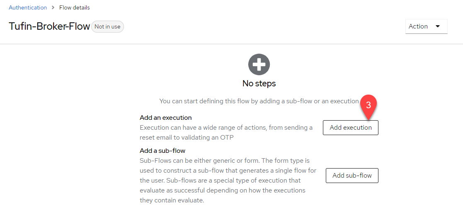
Task: Click the 'Add an execution' heading
Action: tap(166, 118)
